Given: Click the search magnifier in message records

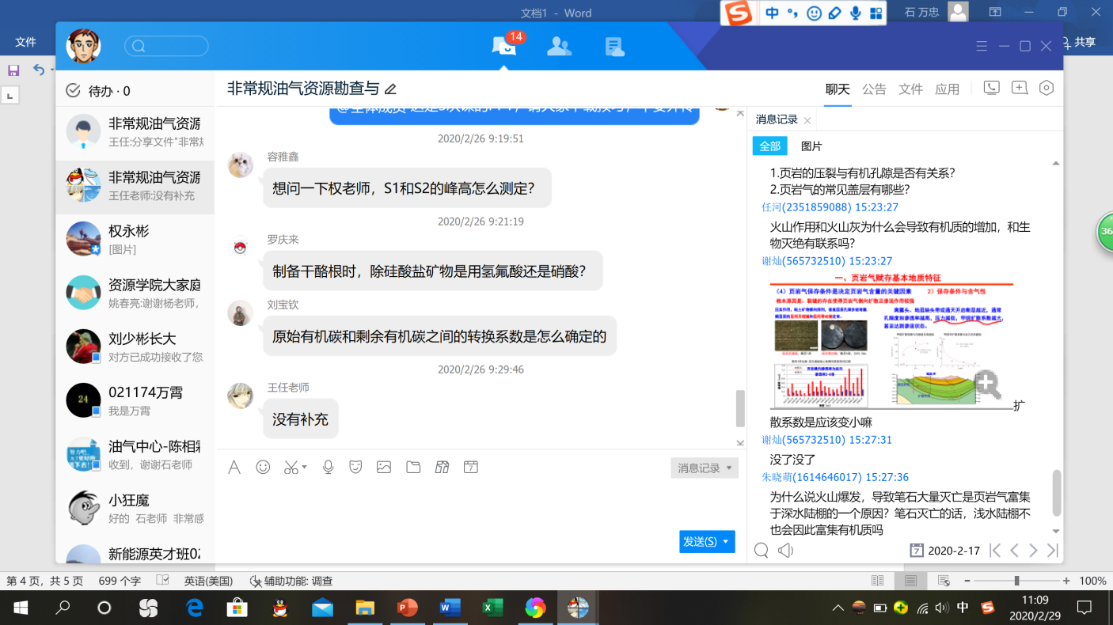Looking at the screenshot, I should [762, 551].
